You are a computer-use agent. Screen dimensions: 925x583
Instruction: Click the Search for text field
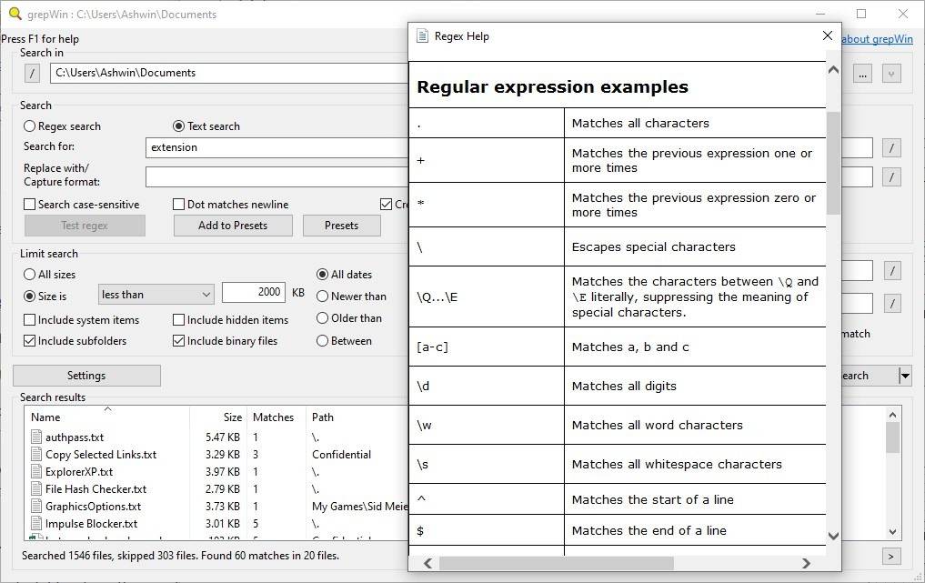coord(276,147)
